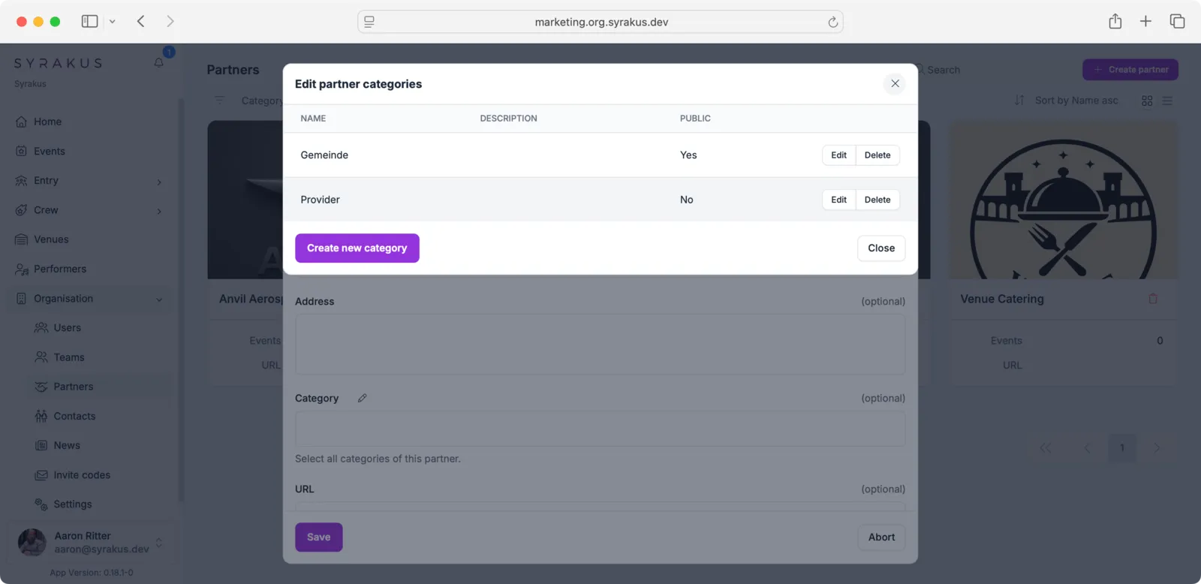The width and height of the screenshot is (1201, 584).
Task: Open notifications bell in sidebar
Action: [159, 62]
